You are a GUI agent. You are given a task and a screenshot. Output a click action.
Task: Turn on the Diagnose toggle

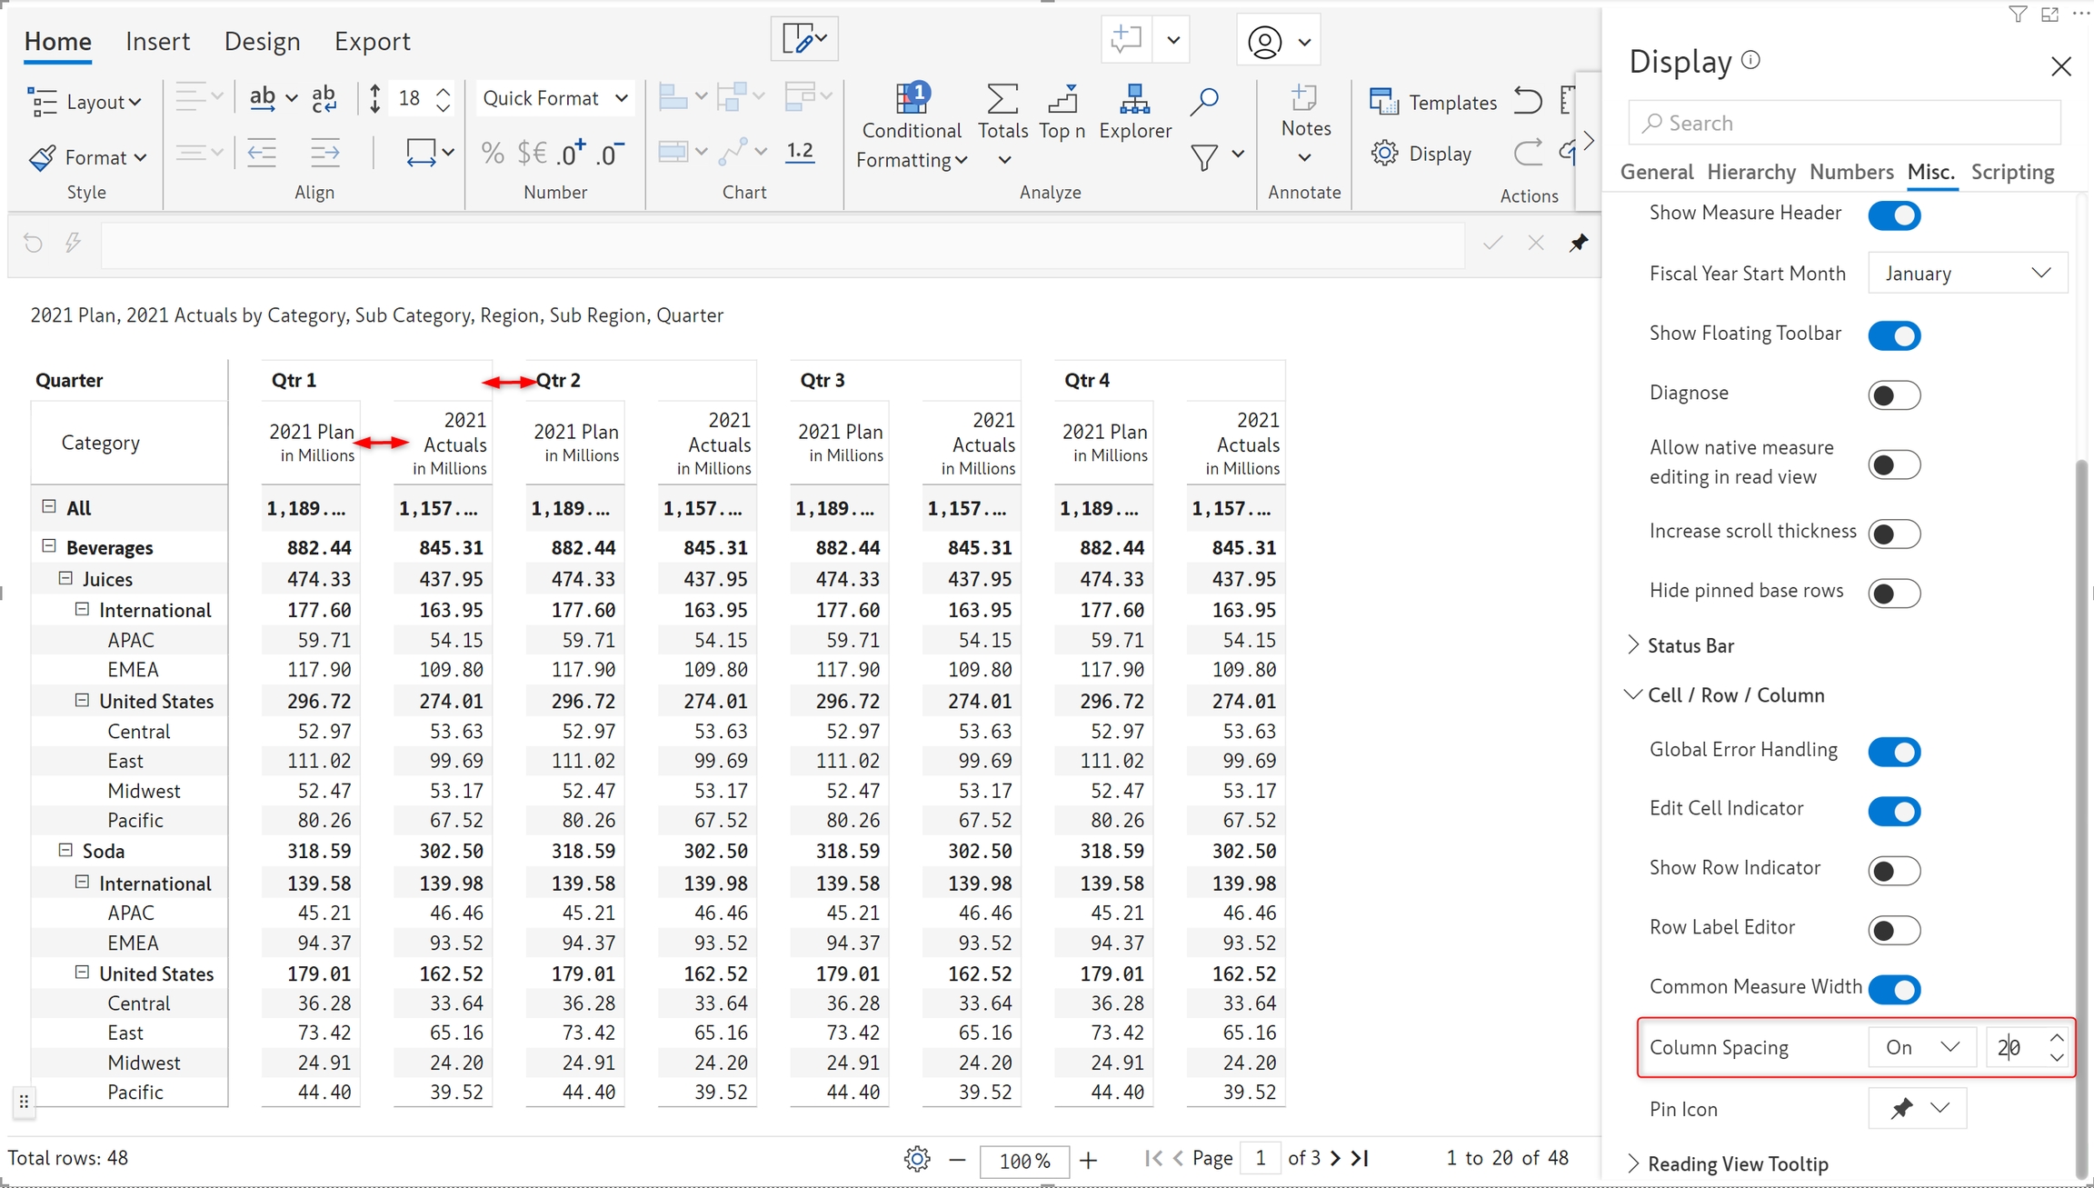1894,395
